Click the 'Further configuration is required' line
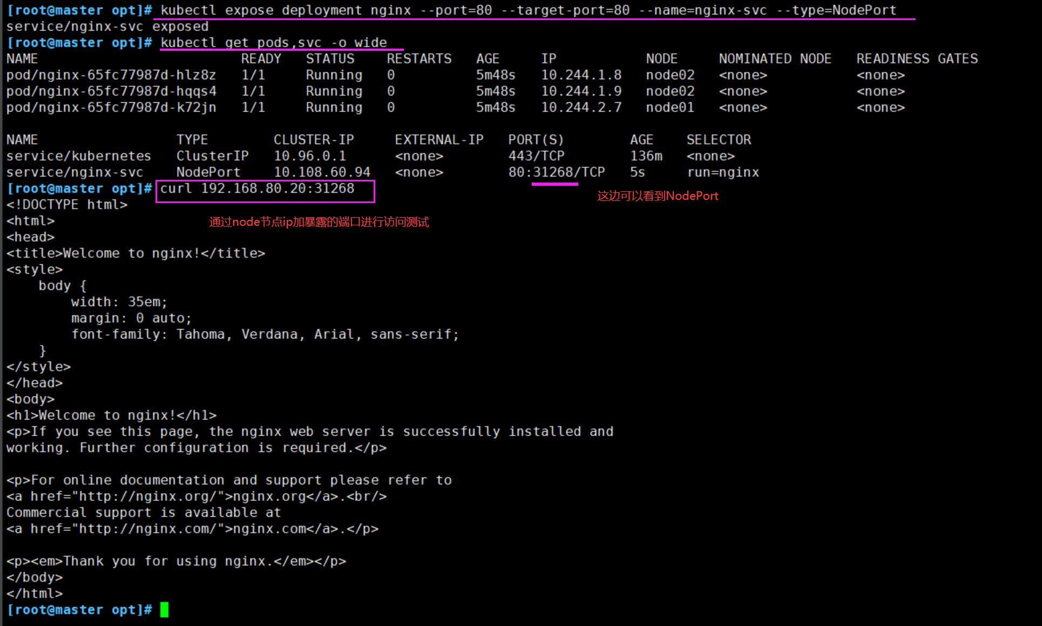 [x=197, y=448]
